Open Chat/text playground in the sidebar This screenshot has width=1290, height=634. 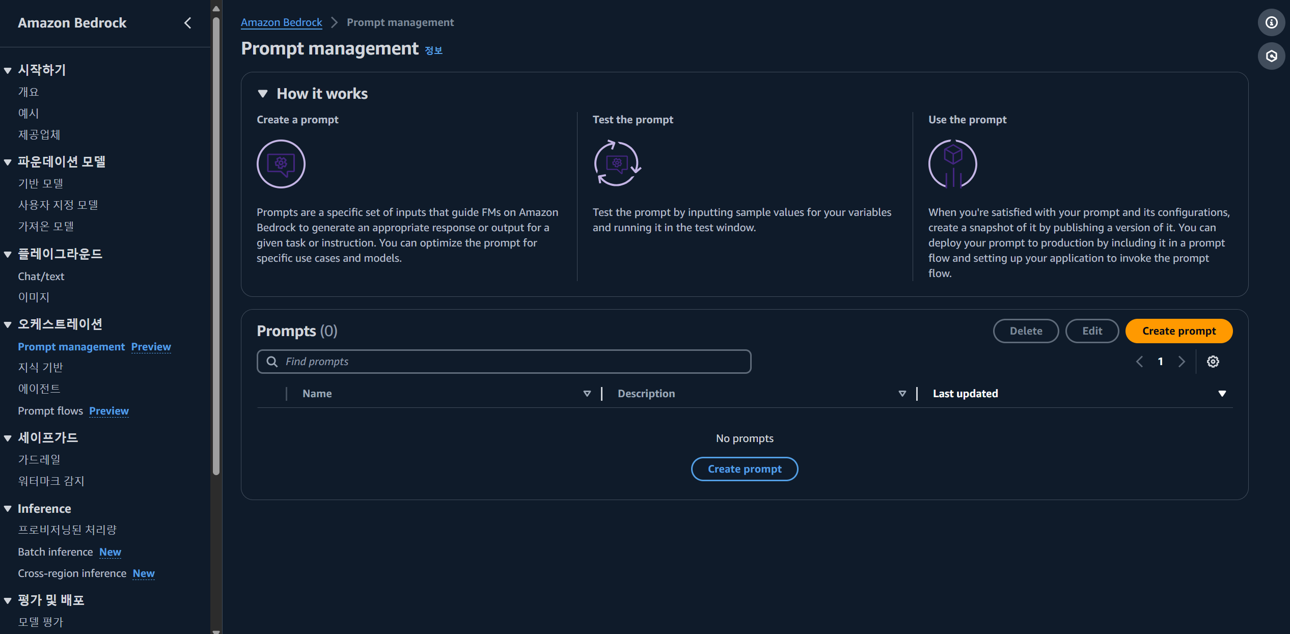point(41,277)
